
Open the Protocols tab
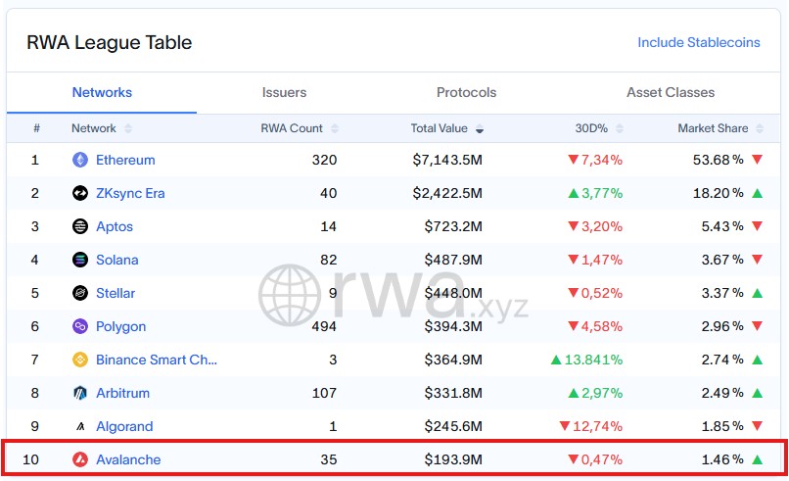[467, 92]
